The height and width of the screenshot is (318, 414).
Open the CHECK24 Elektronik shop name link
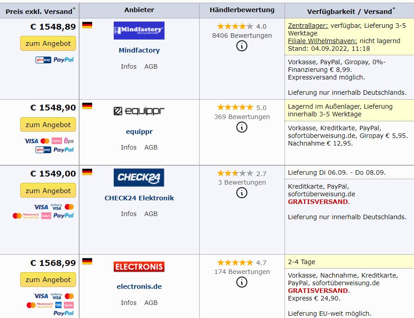pyautogui.click(x=139, y=198)
